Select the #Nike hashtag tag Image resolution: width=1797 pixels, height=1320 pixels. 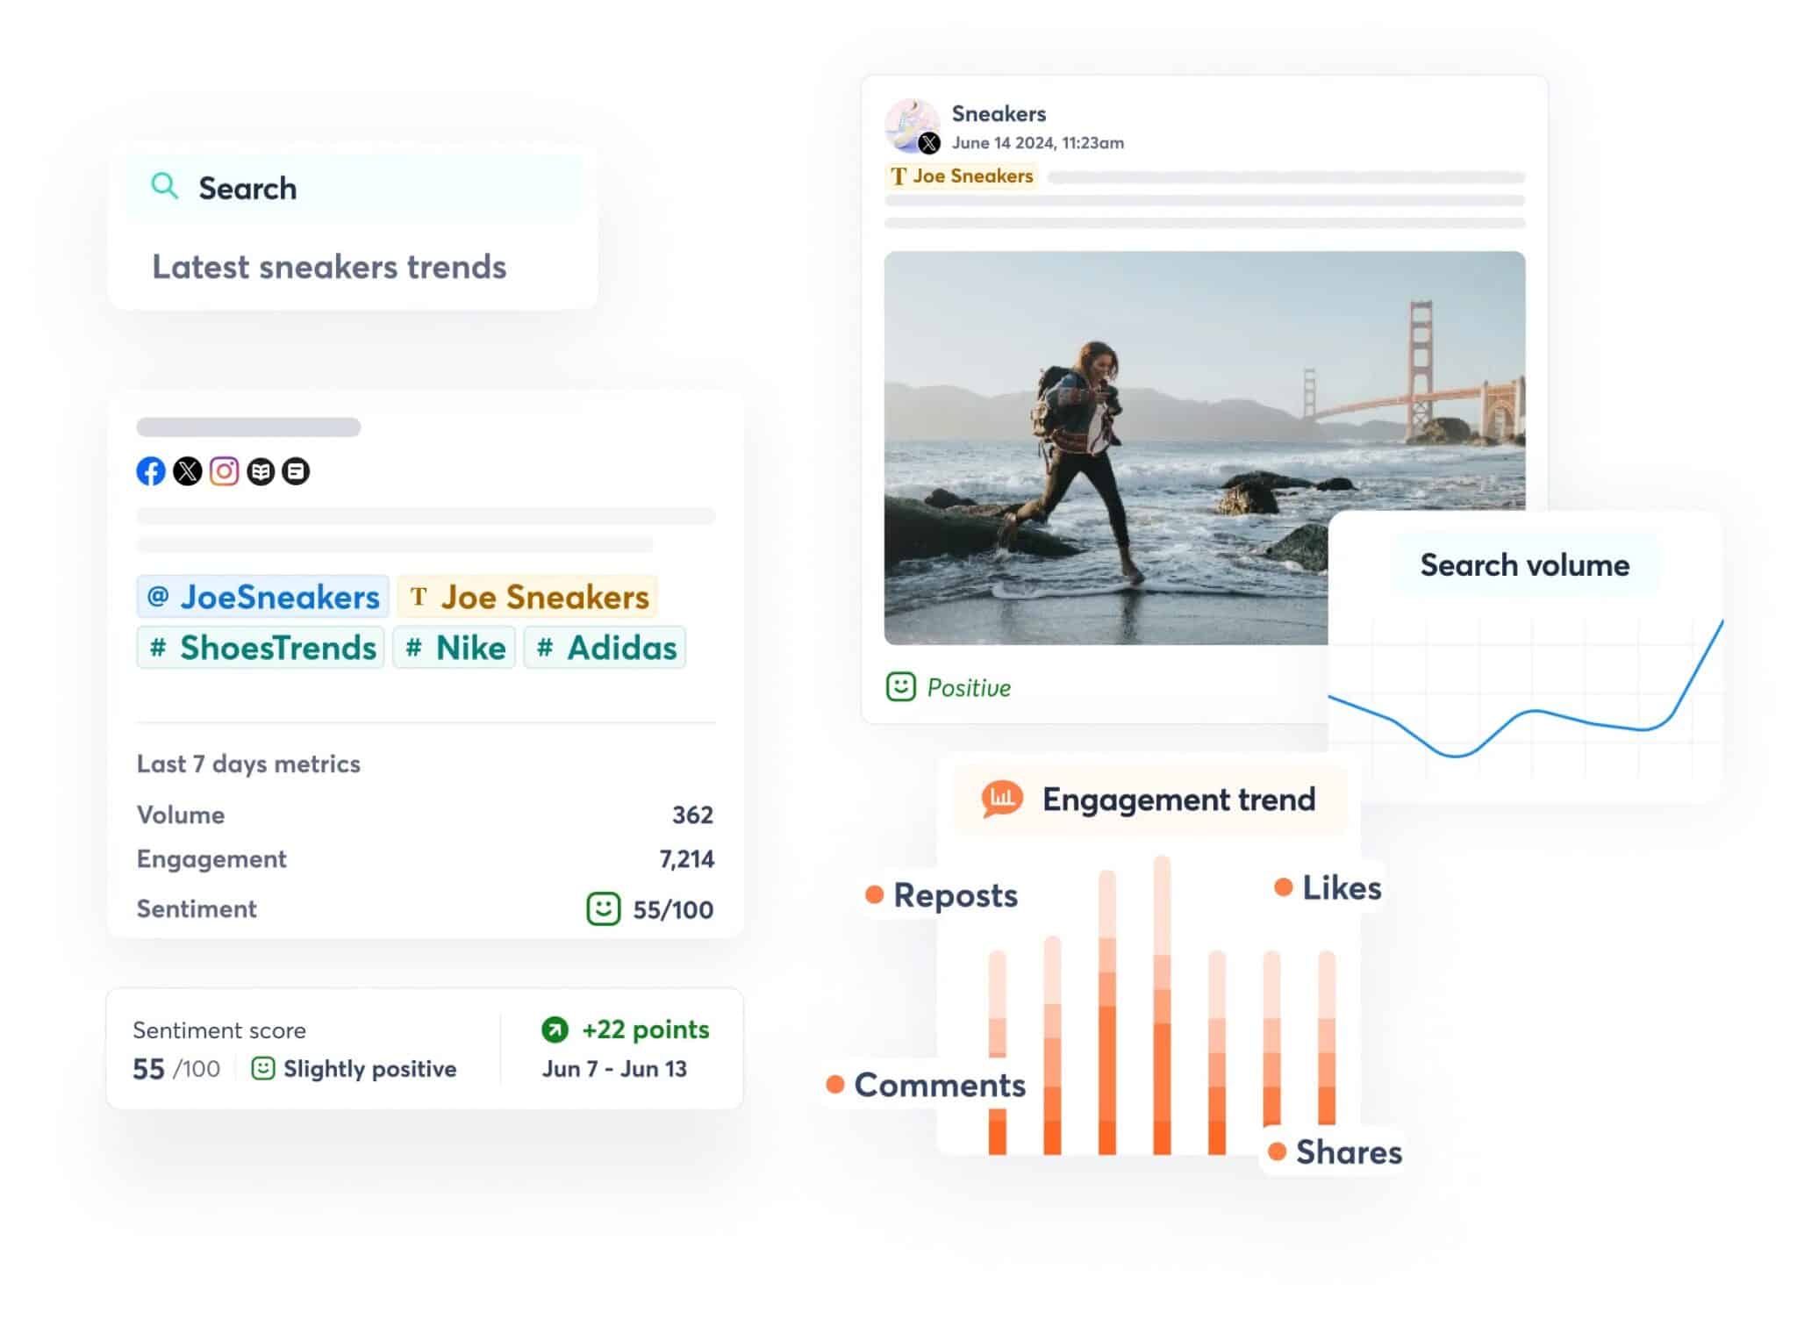[454, 647]
